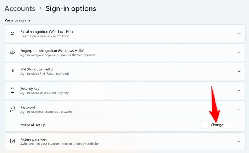
Task: Select the Fingerprint recognition (Windows Hello) title
Action: coord(52,51)
